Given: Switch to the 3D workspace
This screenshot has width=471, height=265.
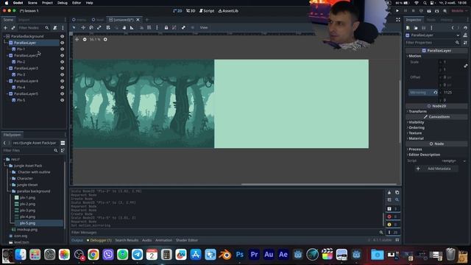Looking at the screenshot, I should pyautogui.click(x=191, y=11).
